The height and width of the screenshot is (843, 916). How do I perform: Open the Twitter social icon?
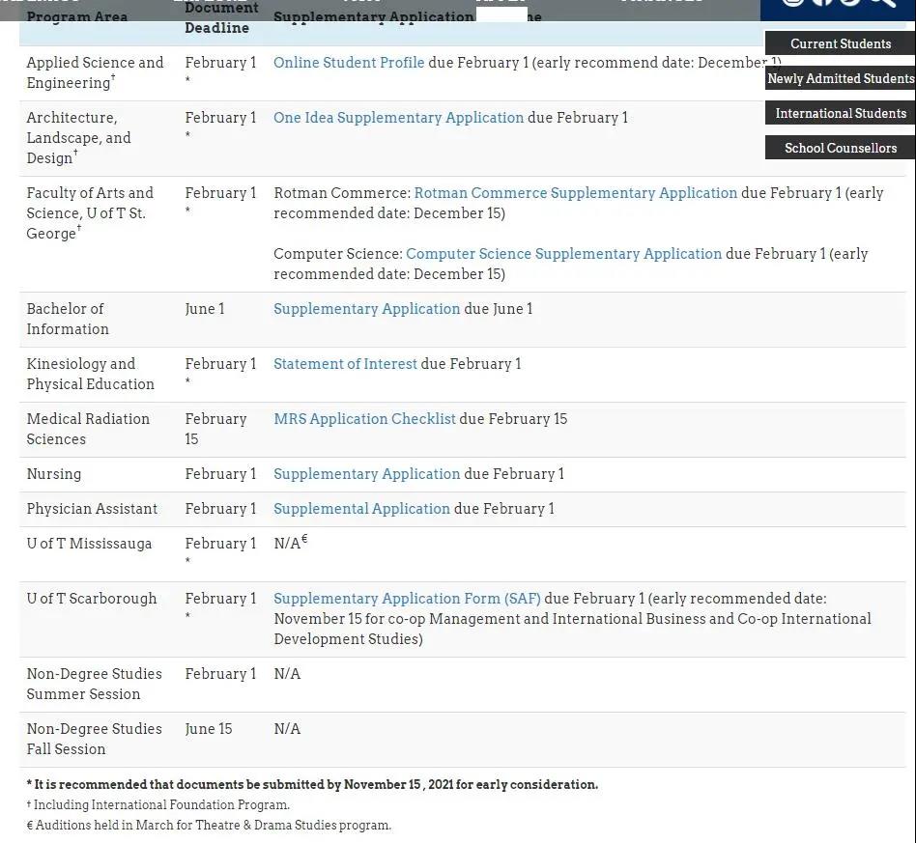(850, 3)
